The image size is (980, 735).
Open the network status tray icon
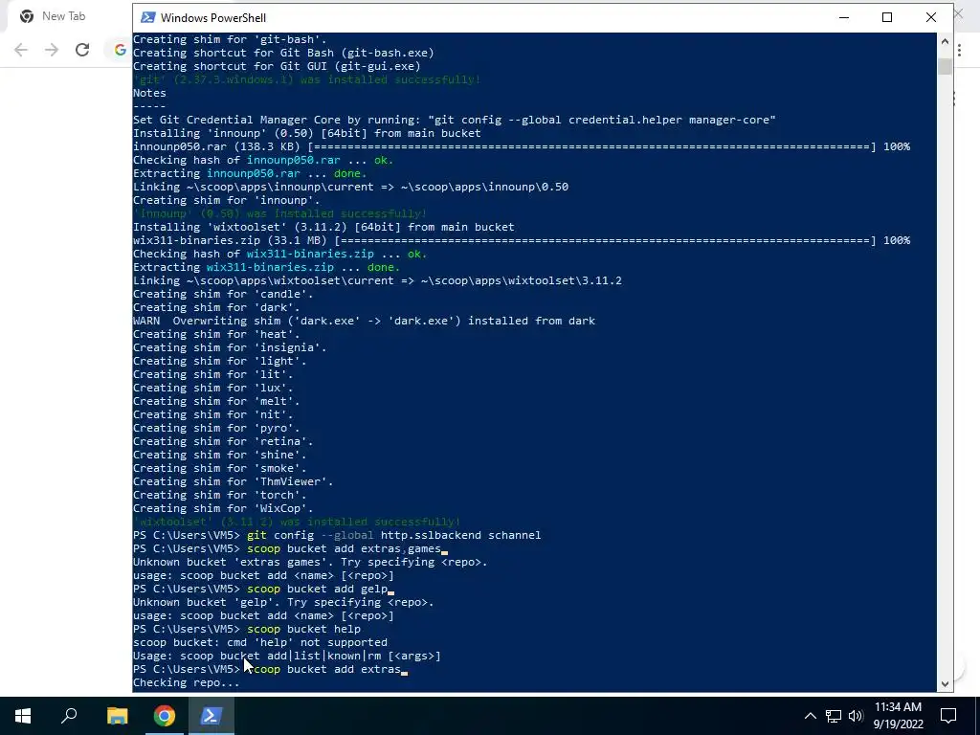click(834, 716)
